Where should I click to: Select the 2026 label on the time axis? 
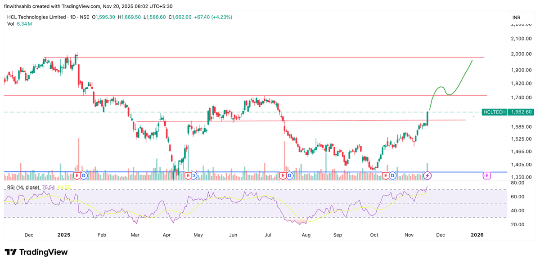[x=477, y=235]
